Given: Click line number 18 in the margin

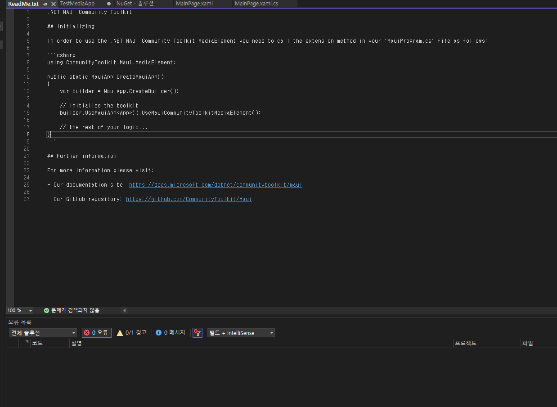Looking at the screenshot, I should [x=27, y=134].
